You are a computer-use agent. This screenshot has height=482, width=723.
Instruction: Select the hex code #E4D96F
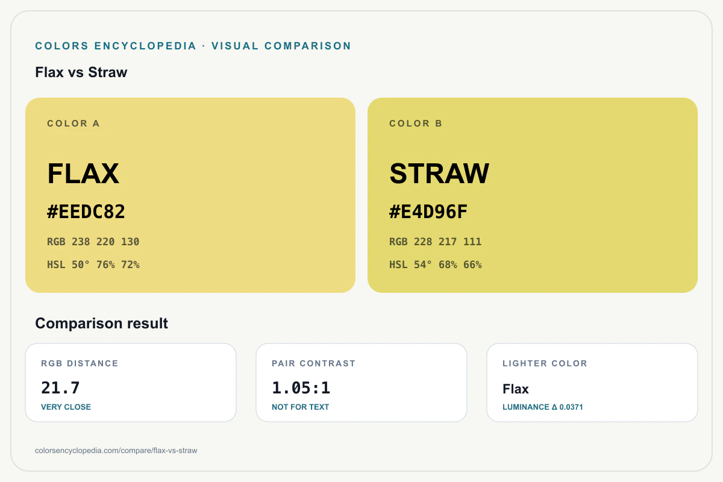(428, 212)
